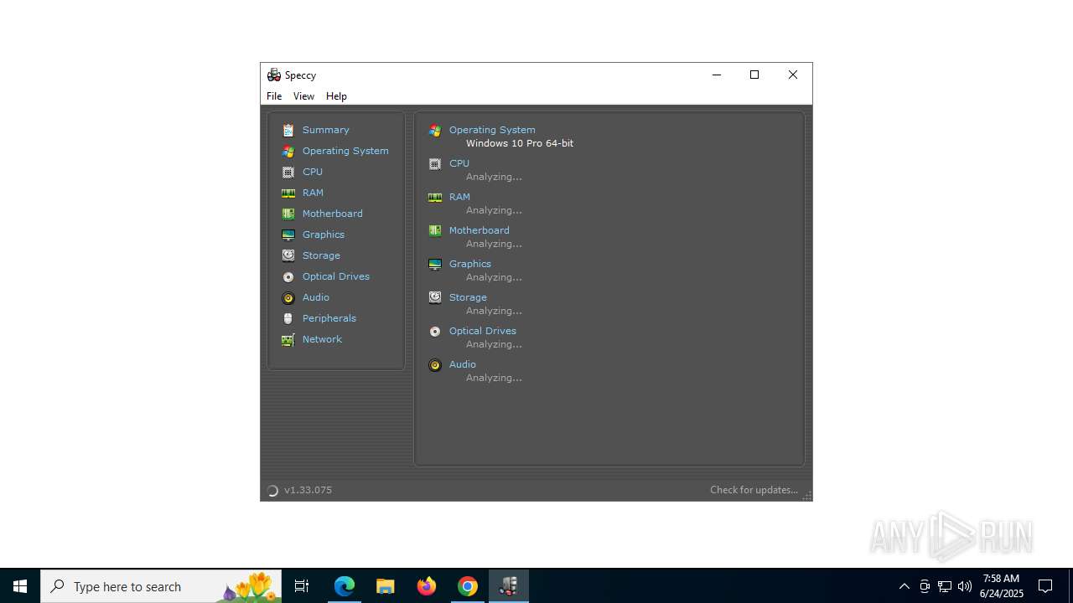1073x603 pixels.
Task: Click CPU heading link in summary
Action: coord(459,163)
